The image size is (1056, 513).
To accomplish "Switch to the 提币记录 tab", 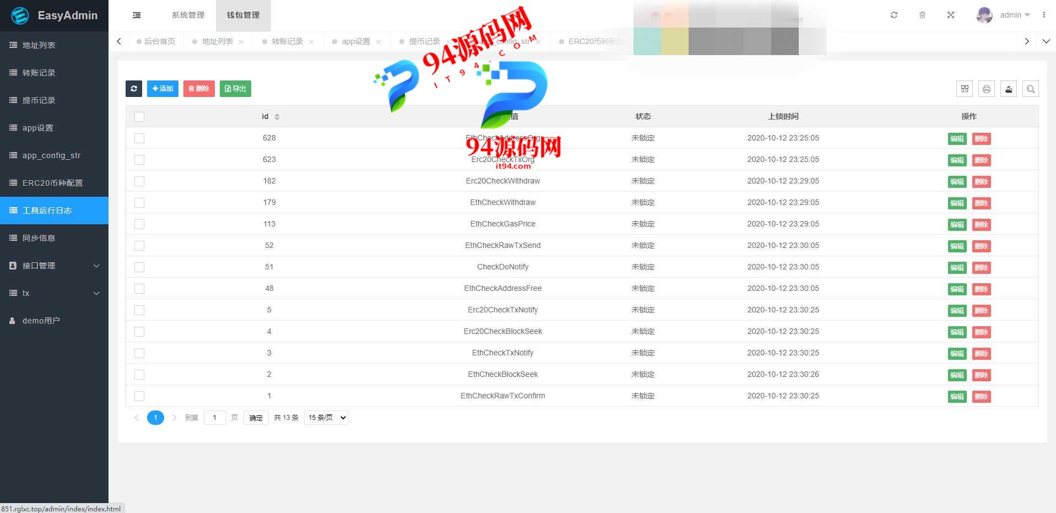I will tap(425, 41).
